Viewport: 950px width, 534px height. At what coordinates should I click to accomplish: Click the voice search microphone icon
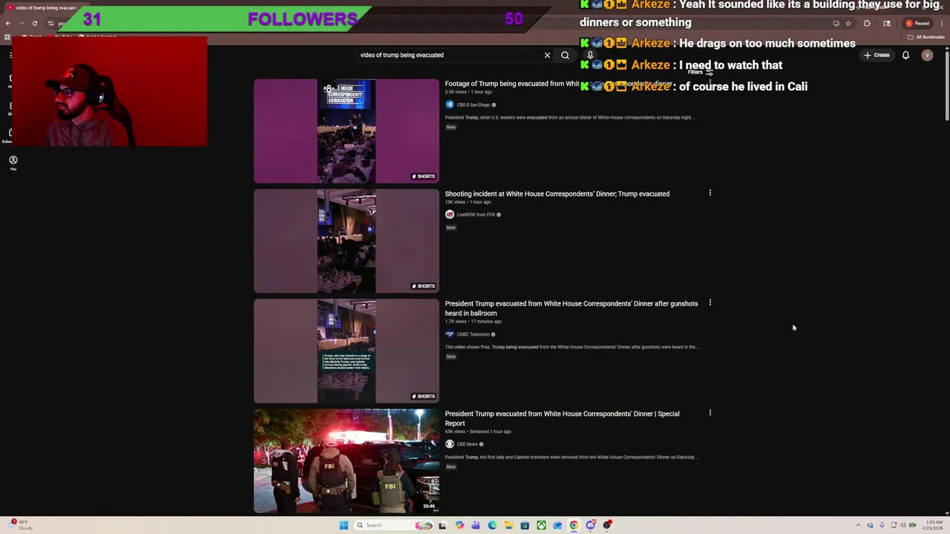tap(590, 55)
